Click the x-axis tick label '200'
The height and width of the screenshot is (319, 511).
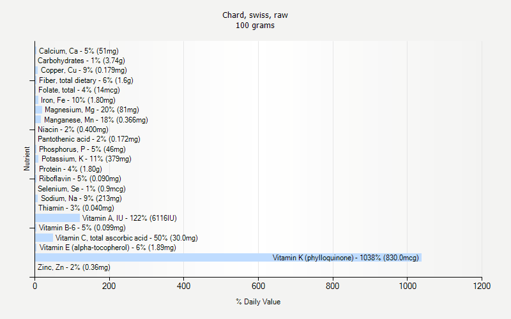pyautogui.click(x=109, y=286)
